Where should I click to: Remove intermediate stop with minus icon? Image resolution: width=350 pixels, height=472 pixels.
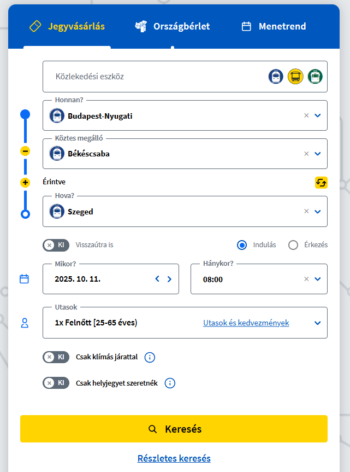pos(25,151)
